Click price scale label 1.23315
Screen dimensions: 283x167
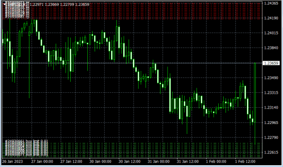pos(271,92)
